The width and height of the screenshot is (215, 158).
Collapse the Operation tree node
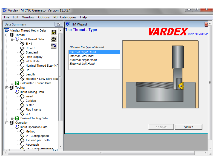point(7,123)
